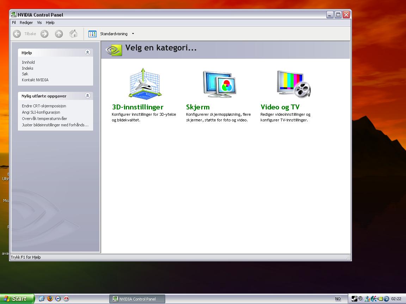Open the Hjelp menu in menu bar

point(50,23)
